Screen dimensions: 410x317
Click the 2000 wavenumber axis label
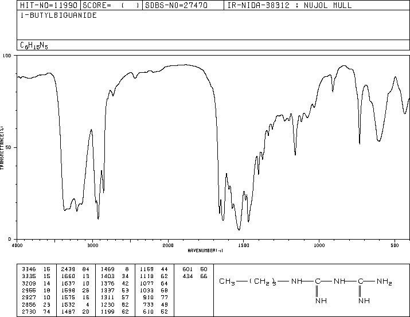pyautogui.click(x=168, y=245)
